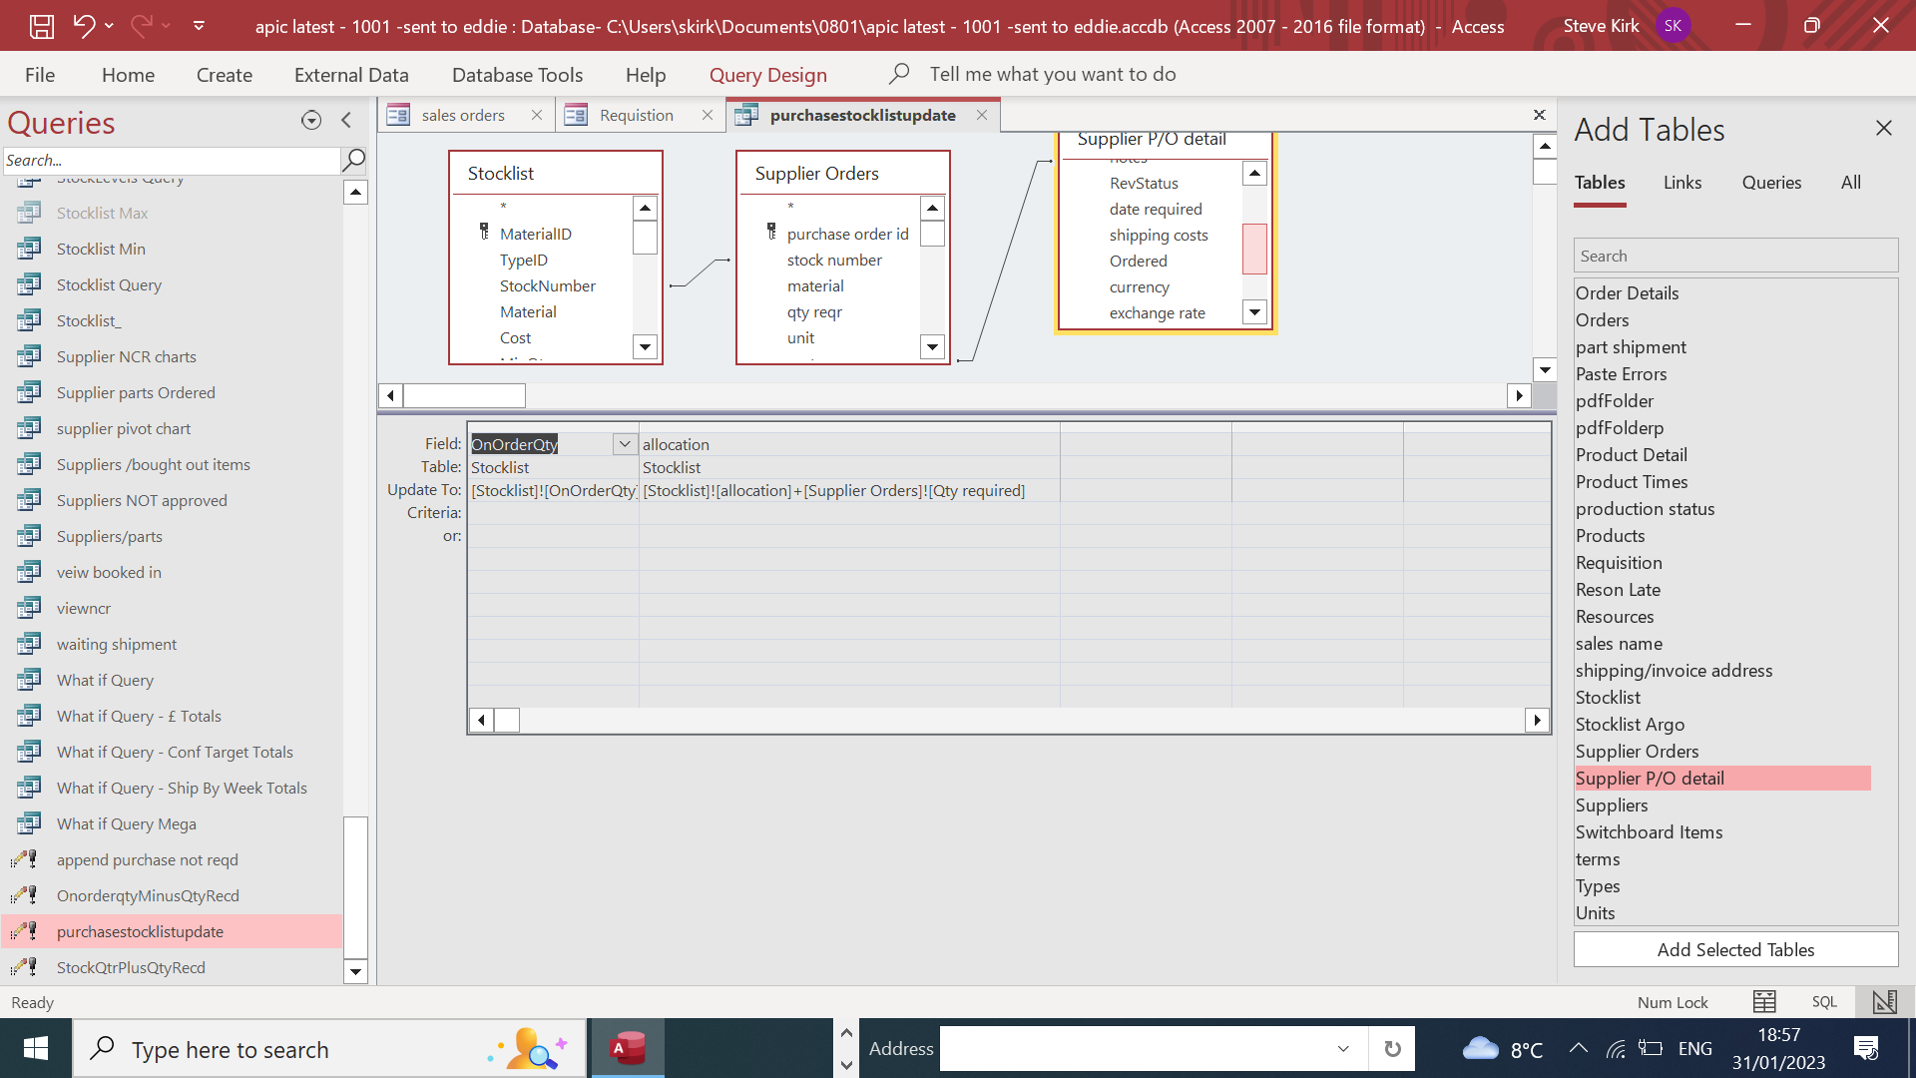
Task: Click taskbar Type here to search box
Action: tap(328, 1049)
